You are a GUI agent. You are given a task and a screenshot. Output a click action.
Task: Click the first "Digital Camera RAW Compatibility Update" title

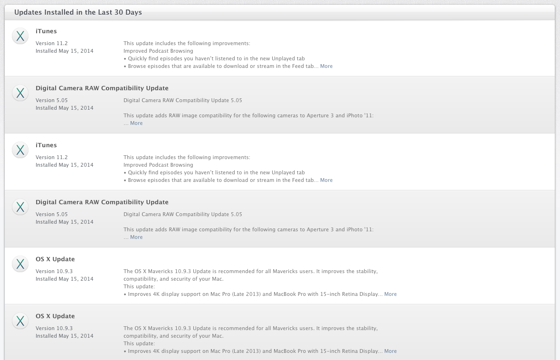(x=102, y=88)
